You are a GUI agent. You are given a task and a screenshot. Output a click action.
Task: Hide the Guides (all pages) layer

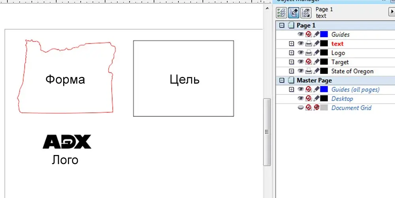point(301,89)
